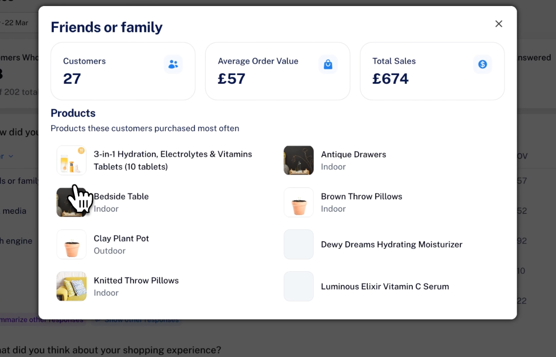Image resolution: width=556 pixels, height=357 pixels.
Task: Click the Dewy Dreams Moisturizer placeholder image
Action: pyautogui.click(x=298, y=244)
